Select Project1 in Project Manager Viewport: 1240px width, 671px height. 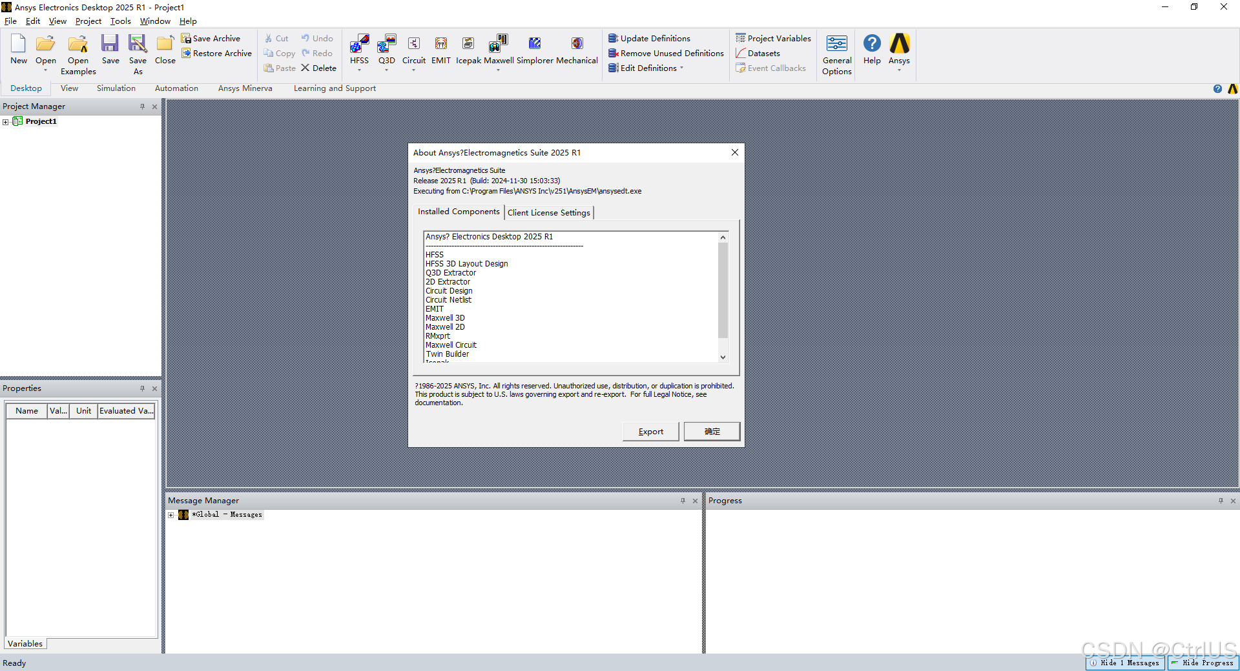pyautogui.click(x=41, y=121)
